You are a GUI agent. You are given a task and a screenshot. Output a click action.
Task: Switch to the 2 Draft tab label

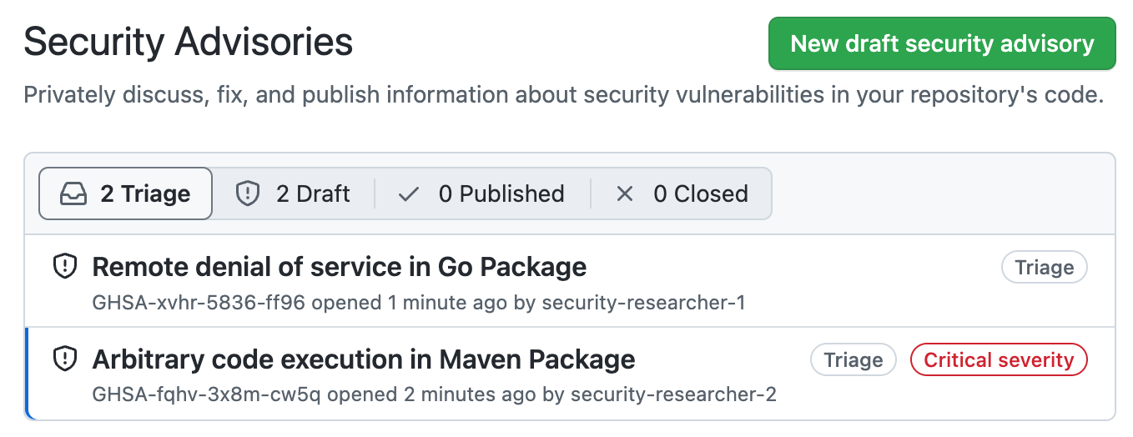pyautogui.click(x=313, y=194)
